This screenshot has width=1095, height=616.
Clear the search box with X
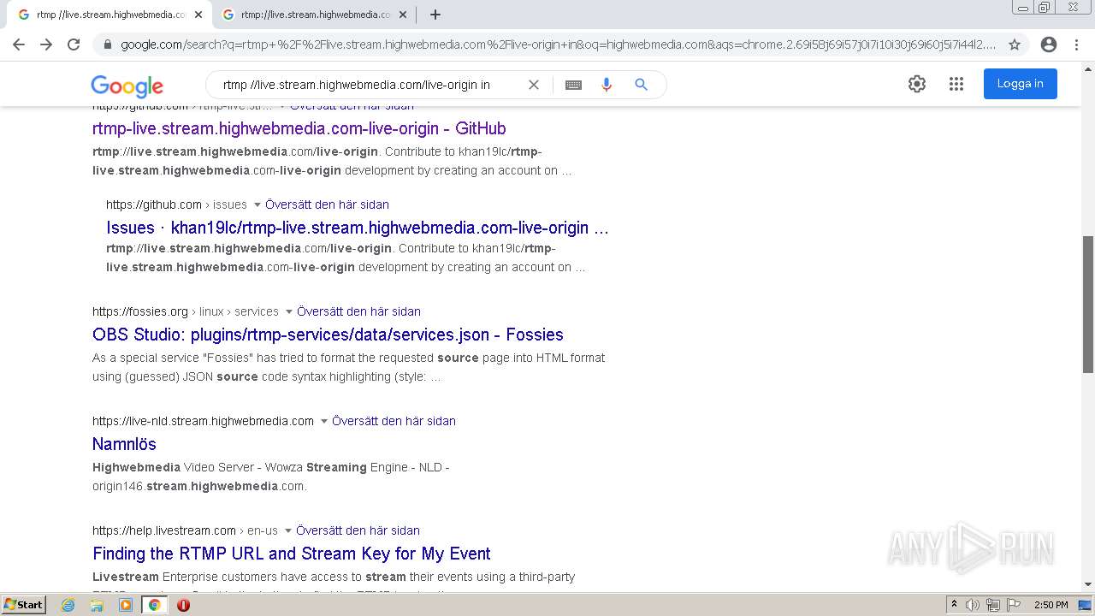tap(534, 85)
